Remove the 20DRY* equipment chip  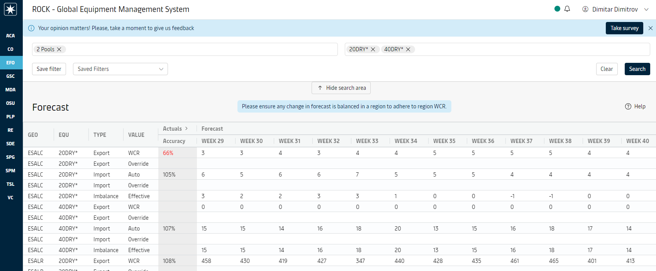click(373, 49)
